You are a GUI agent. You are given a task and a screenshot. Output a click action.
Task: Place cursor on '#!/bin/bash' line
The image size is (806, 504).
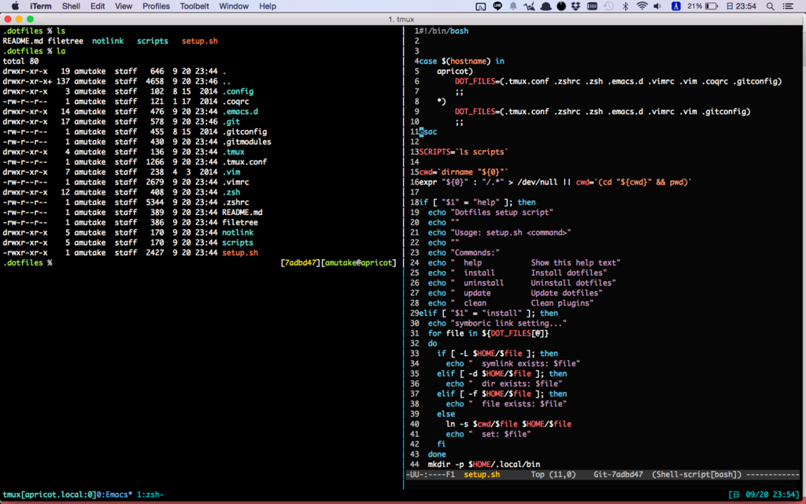pyautogui.click(x=444, y=31)
